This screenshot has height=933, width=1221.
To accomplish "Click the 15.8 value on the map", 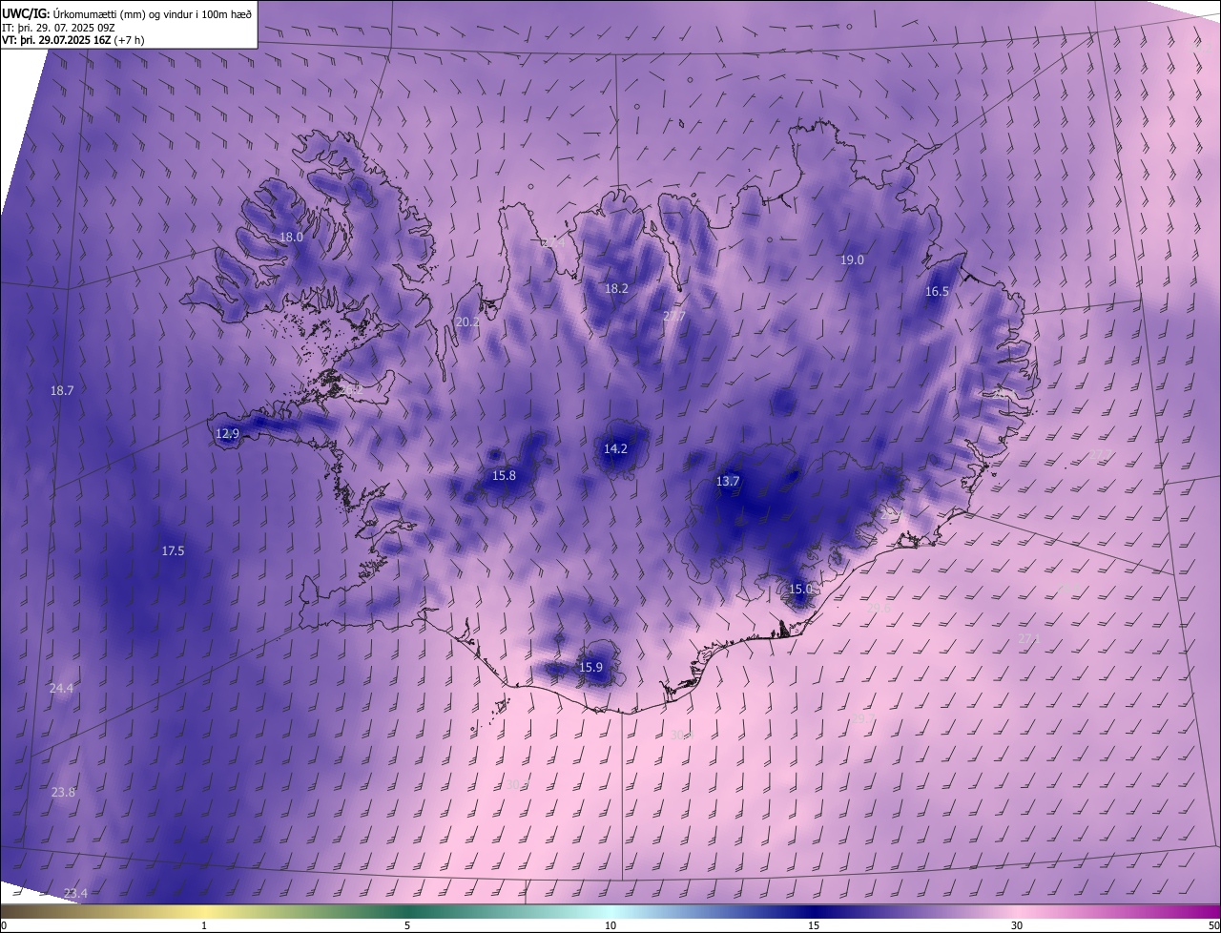I will click(504, 475).
